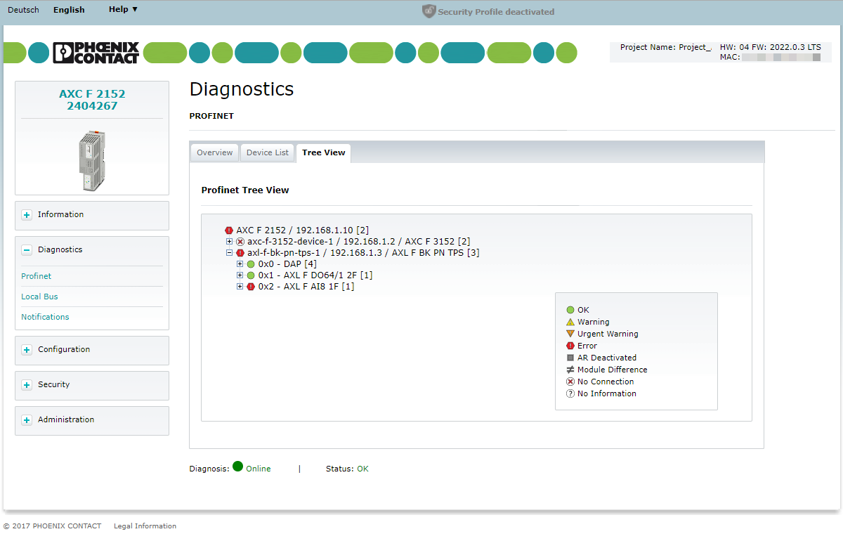Click the Urgent Warning legend icon
This screenshot has height=534, width=843.
coord(570,334)
